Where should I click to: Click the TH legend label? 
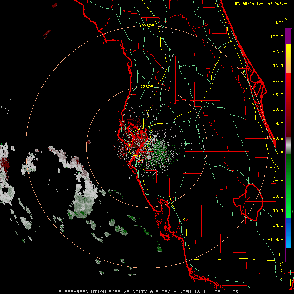coord(281,254)
